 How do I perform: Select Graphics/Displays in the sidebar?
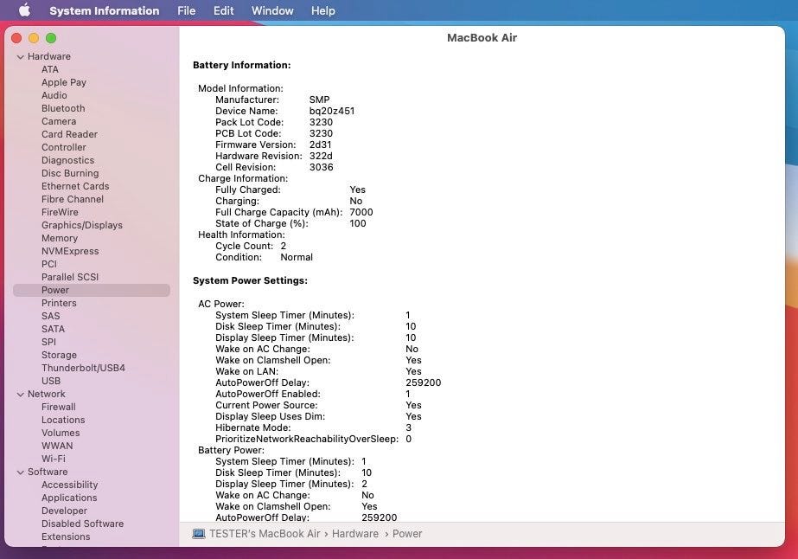(x=82, y=225)
